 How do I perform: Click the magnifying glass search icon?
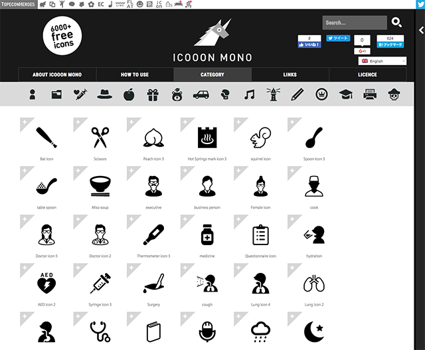pos(396,23)
